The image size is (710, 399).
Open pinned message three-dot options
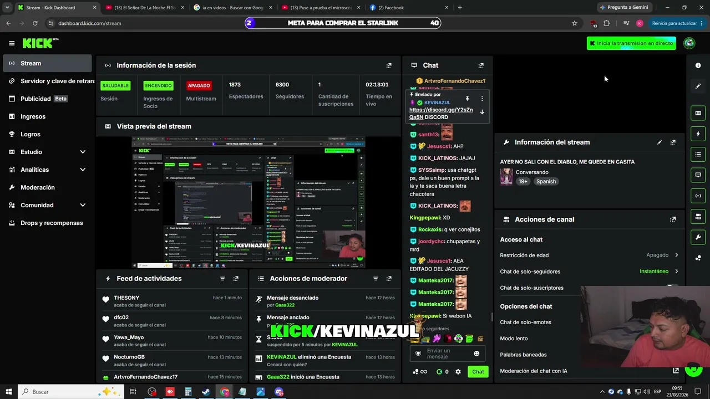point(481,99)
